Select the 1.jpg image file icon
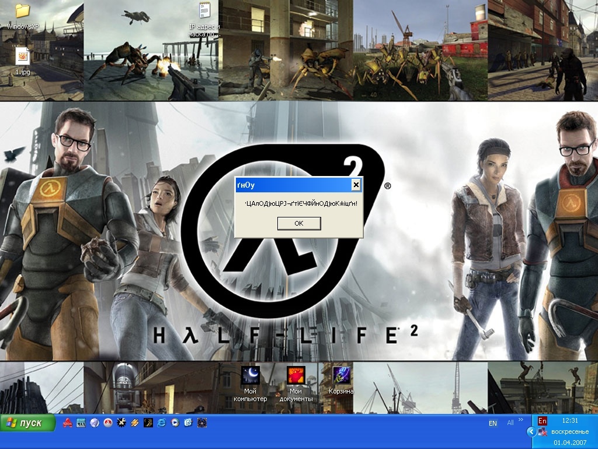The width and height of the screenshot is (598, 449). coord(23,61)
